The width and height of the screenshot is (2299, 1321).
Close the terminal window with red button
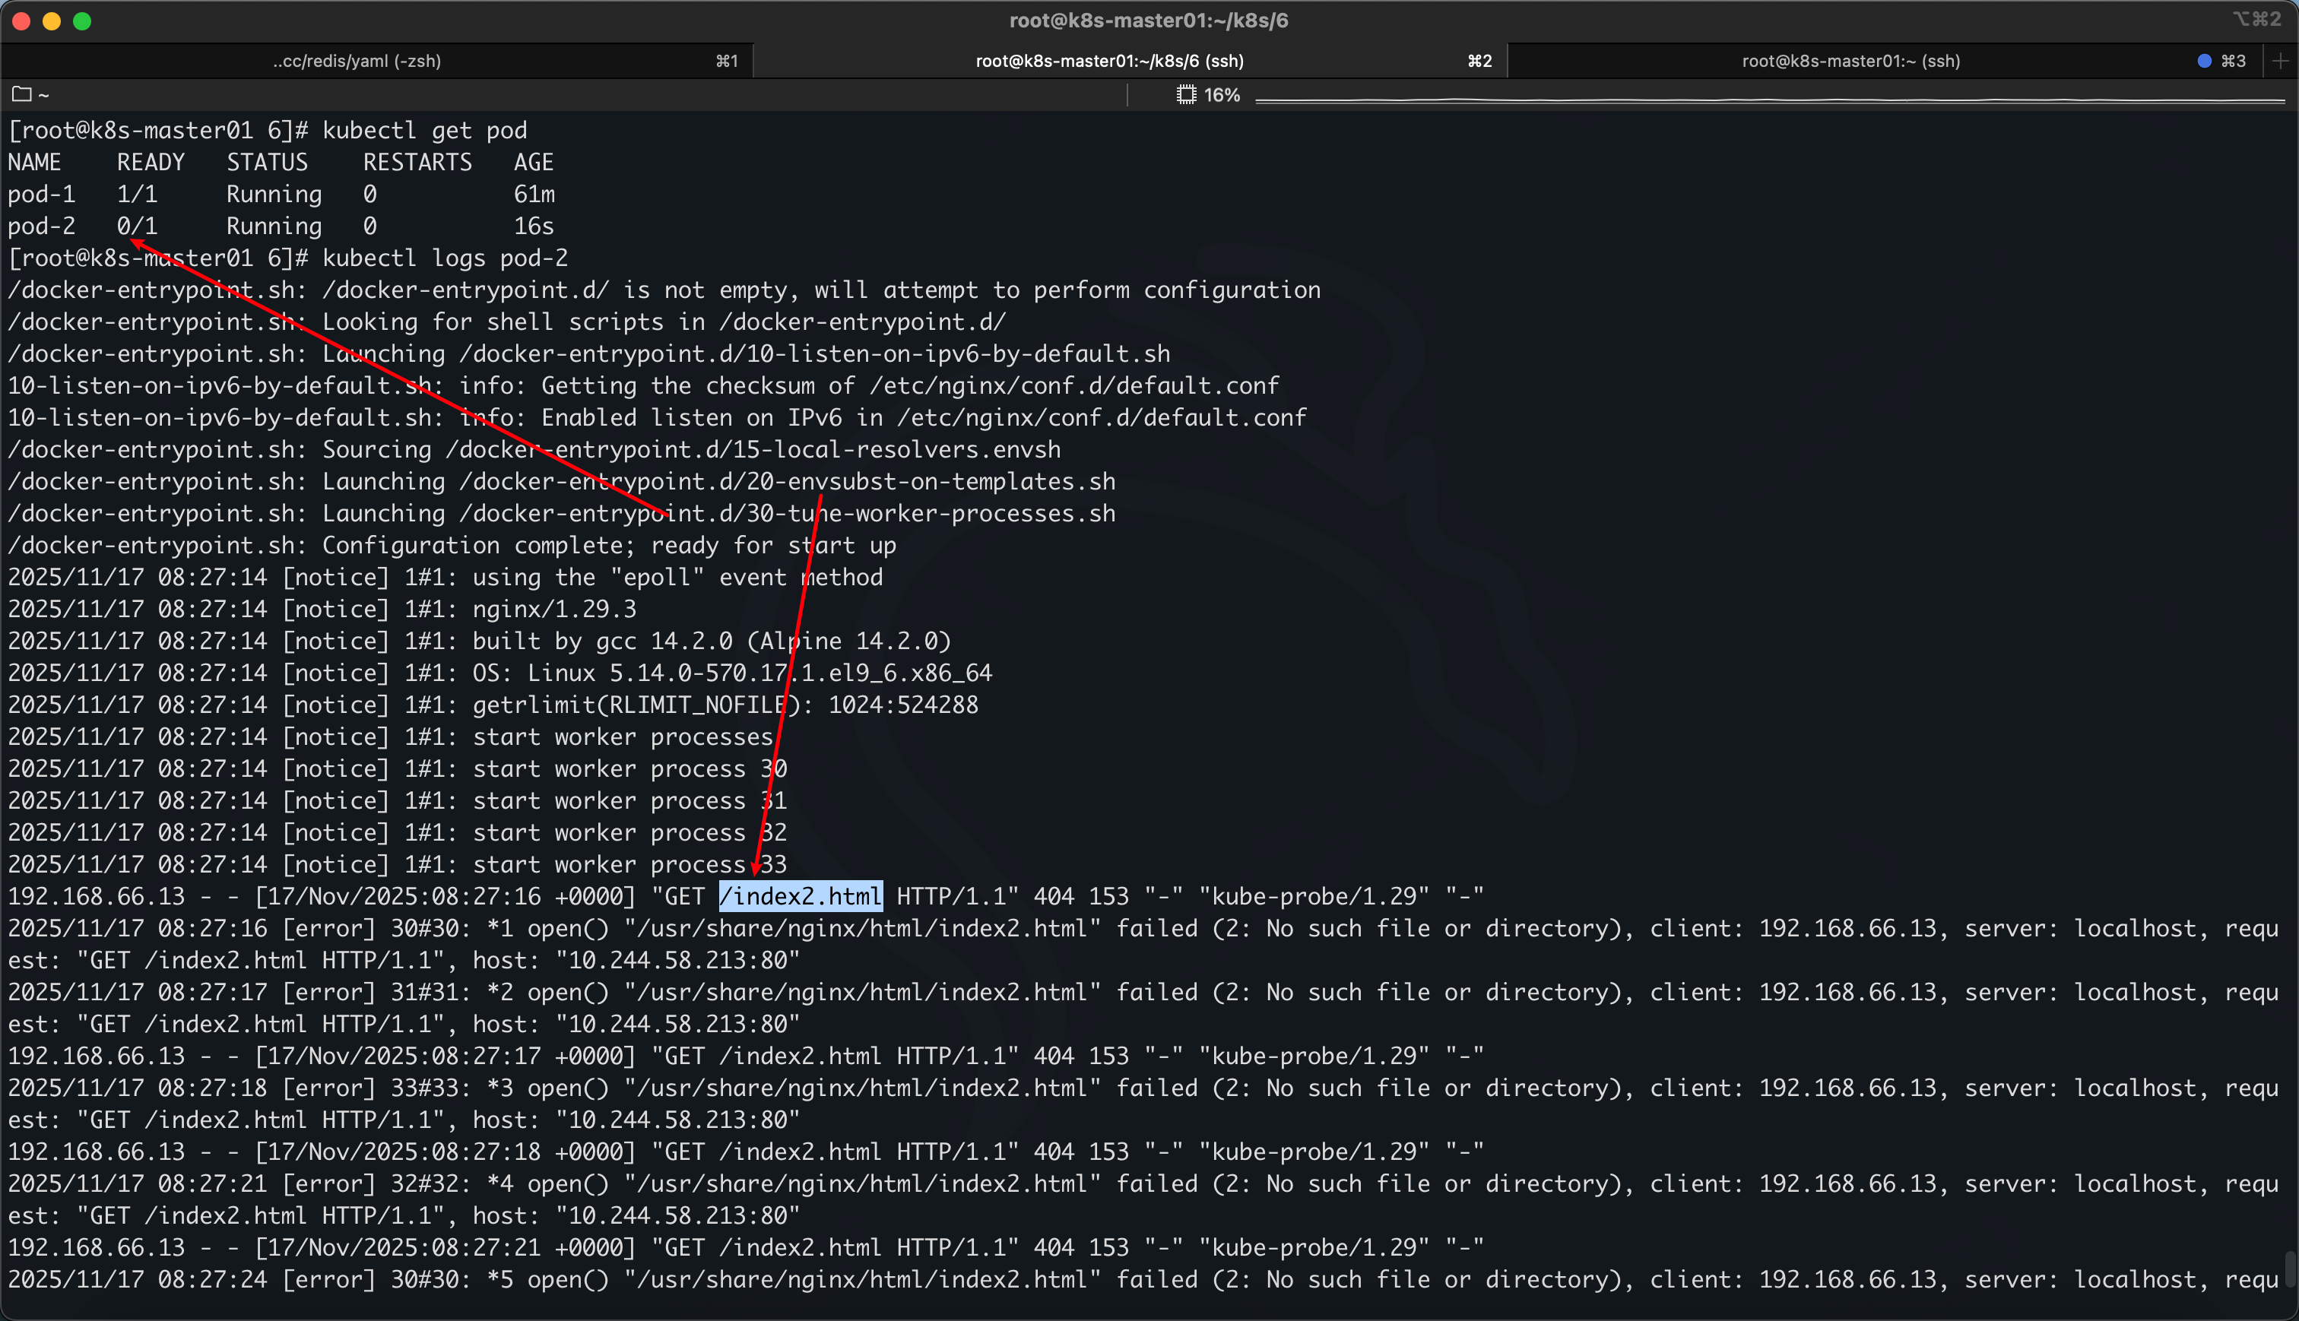tap(22, 21)
